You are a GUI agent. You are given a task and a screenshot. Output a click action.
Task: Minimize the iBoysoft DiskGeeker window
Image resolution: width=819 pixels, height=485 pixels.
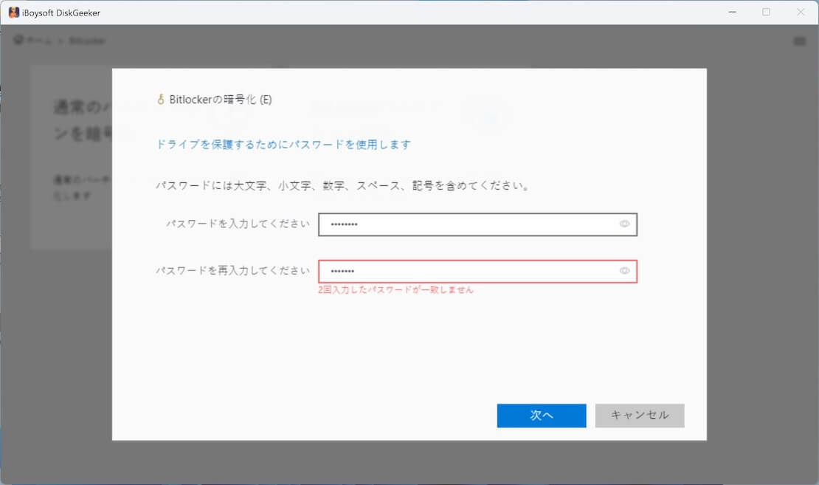tap(732, 12)
